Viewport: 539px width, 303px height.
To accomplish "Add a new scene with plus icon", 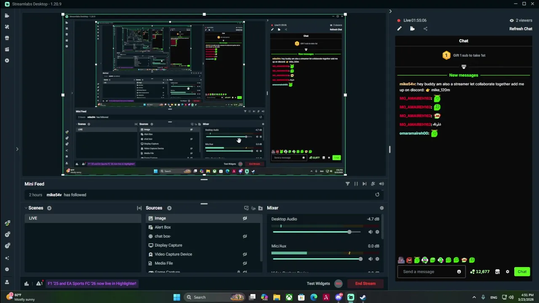I will [49, 208].
